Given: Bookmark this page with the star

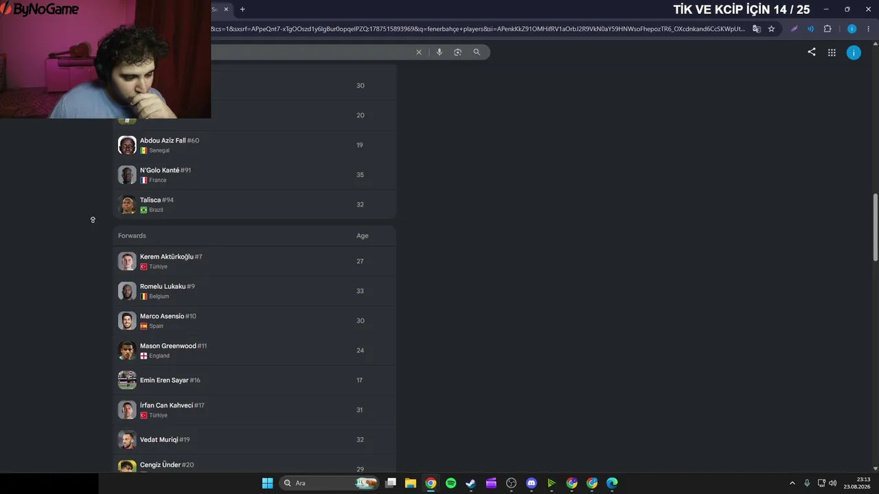Looking at the screenshot, I should (x=771, y=29).
